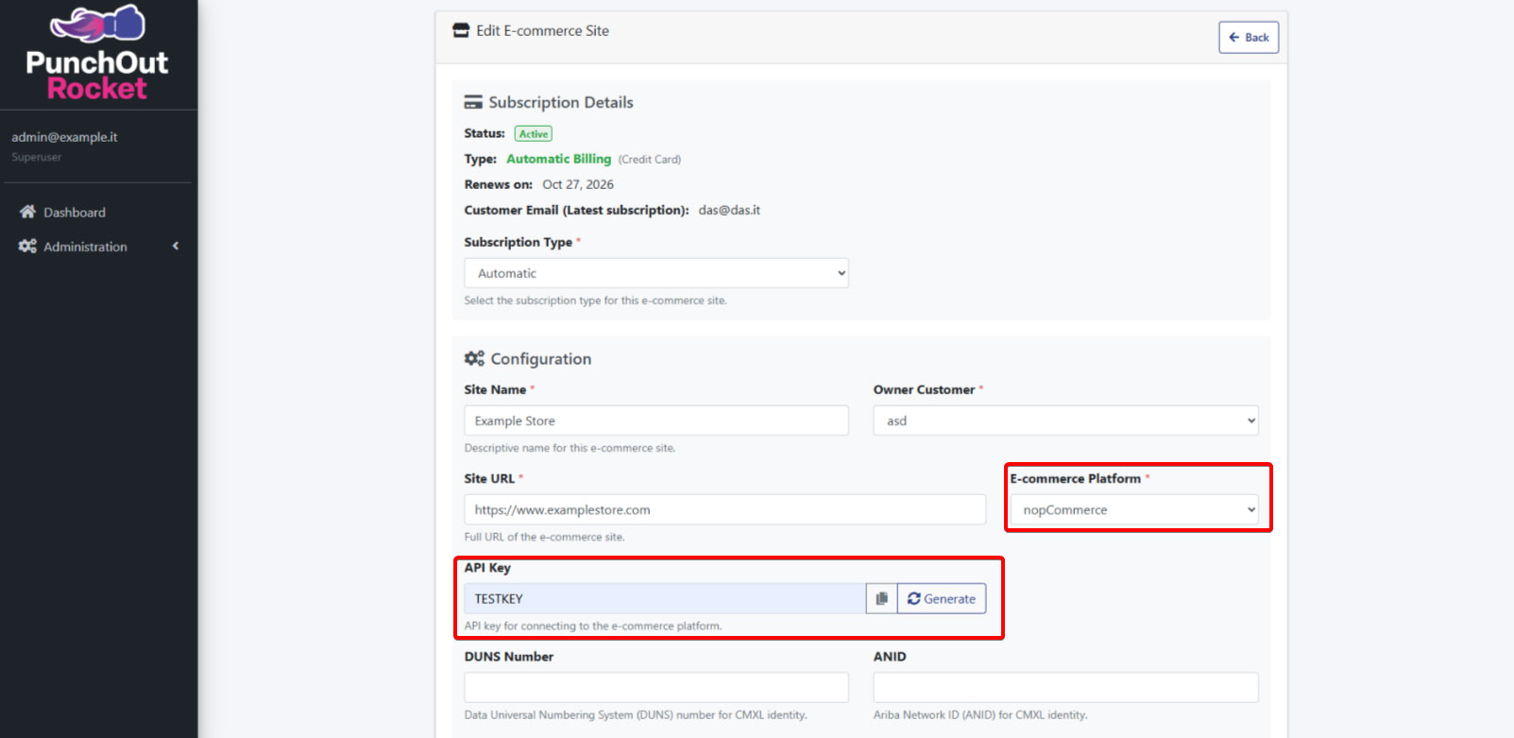
Task: Click the Automatic Billing type text
Action: pyautogui.click(x=559, y=159)
